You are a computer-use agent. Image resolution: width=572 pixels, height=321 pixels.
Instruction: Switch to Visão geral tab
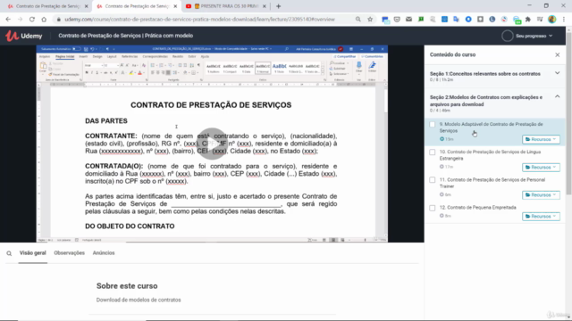(x=33, y=253)
